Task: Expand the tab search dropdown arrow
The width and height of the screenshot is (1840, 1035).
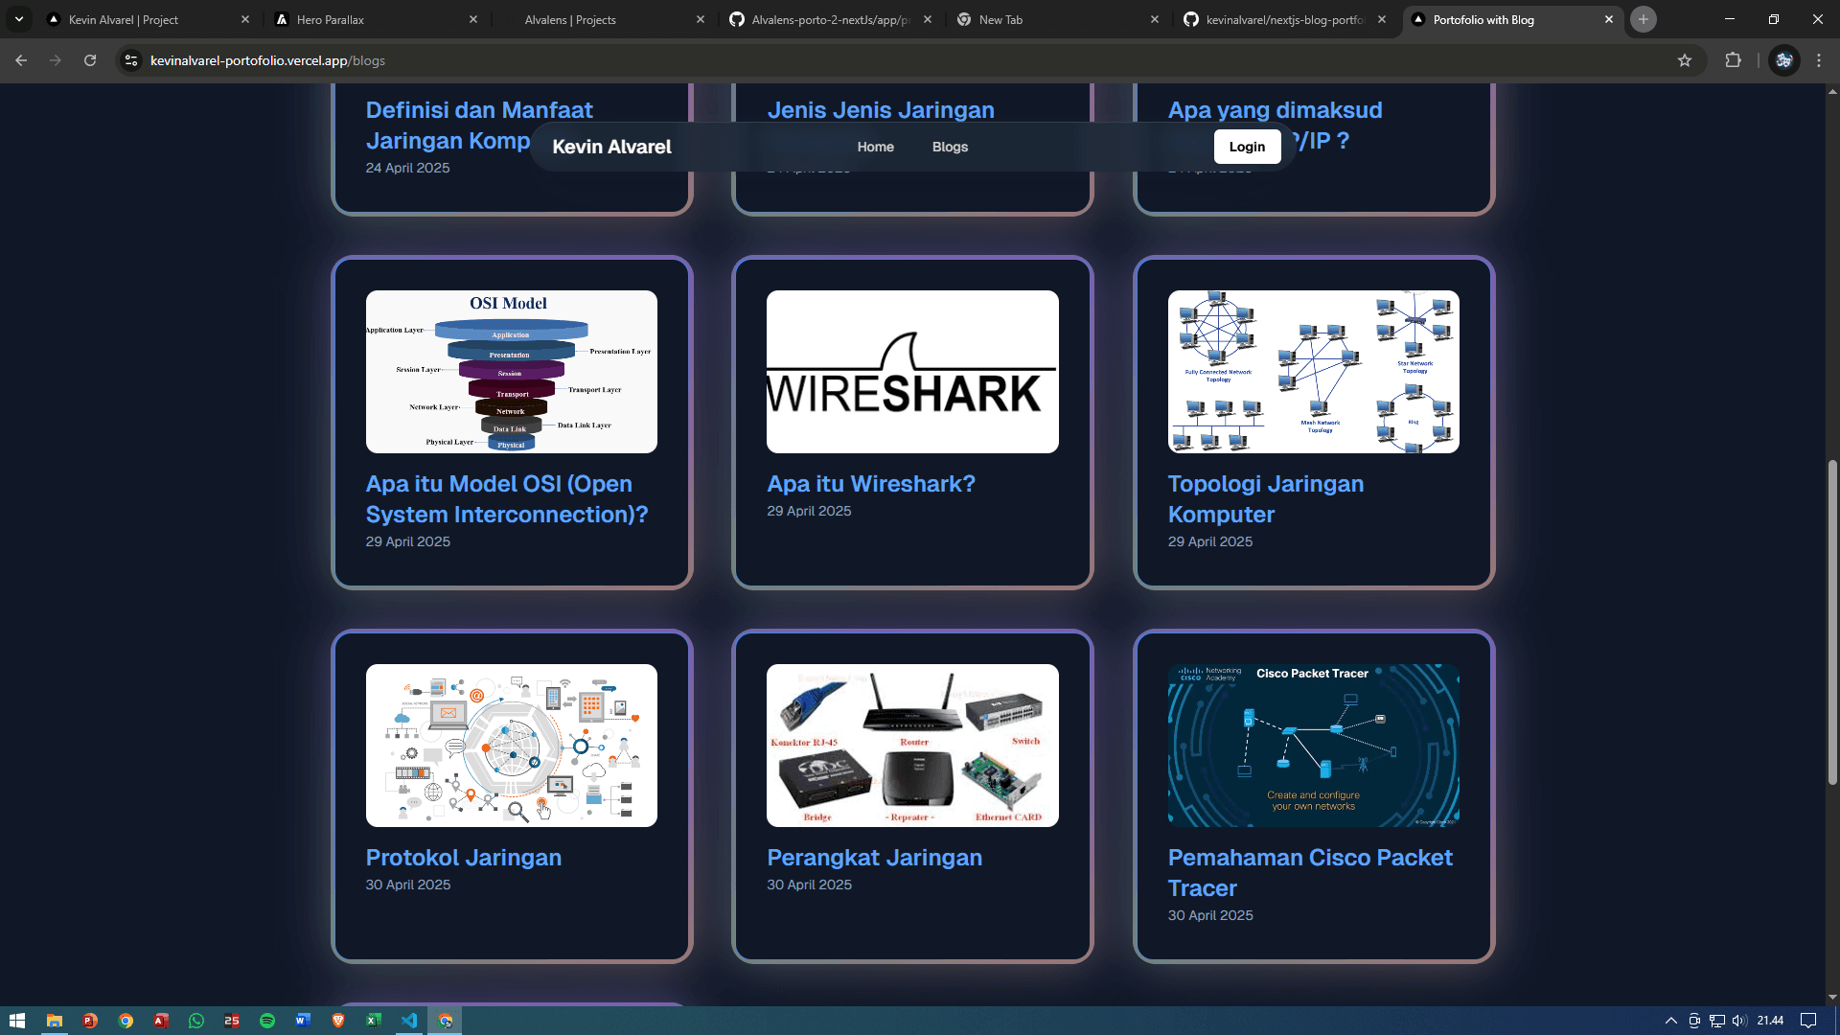Action: [x=19, y=19]
